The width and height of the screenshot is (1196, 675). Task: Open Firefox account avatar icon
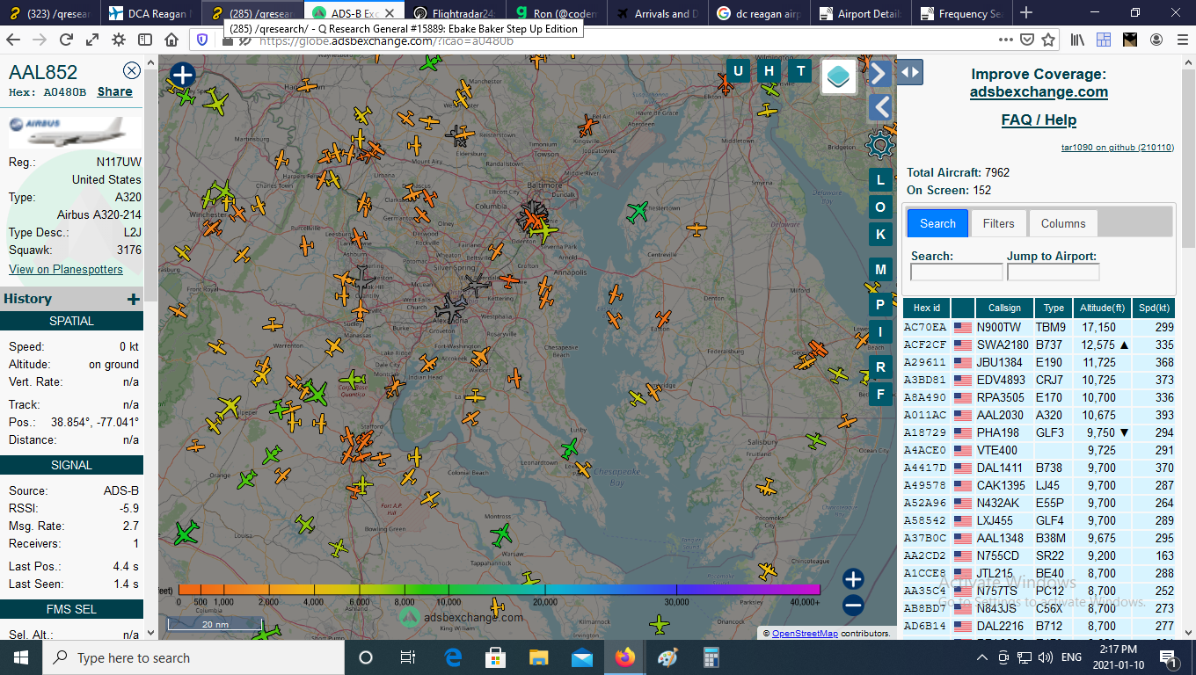[x=1156, y=40]
